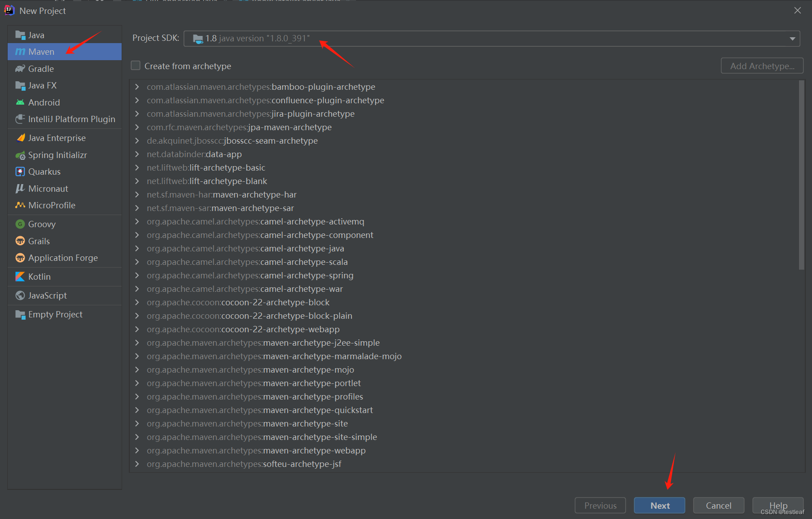Expand maven-archetype-sar entry
This screenshot has height=519, width=812.
coord(137,208)
